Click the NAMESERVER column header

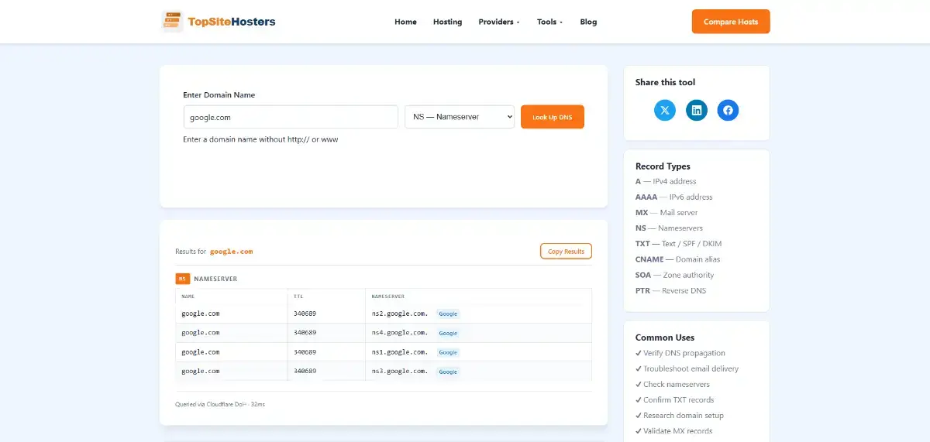coord(387,296)
